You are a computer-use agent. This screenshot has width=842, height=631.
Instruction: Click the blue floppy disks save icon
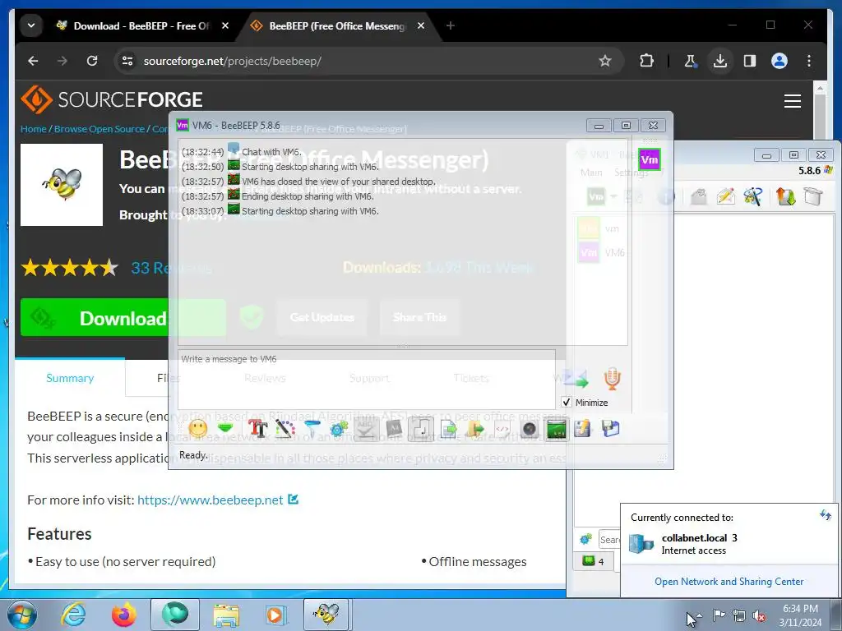pyautogui.click(x=611, y=428)
